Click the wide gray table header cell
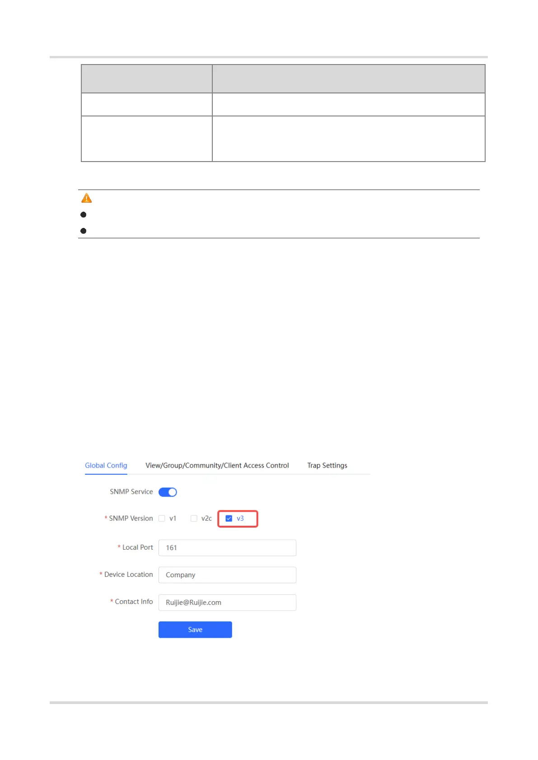 (x=348, y=79)
